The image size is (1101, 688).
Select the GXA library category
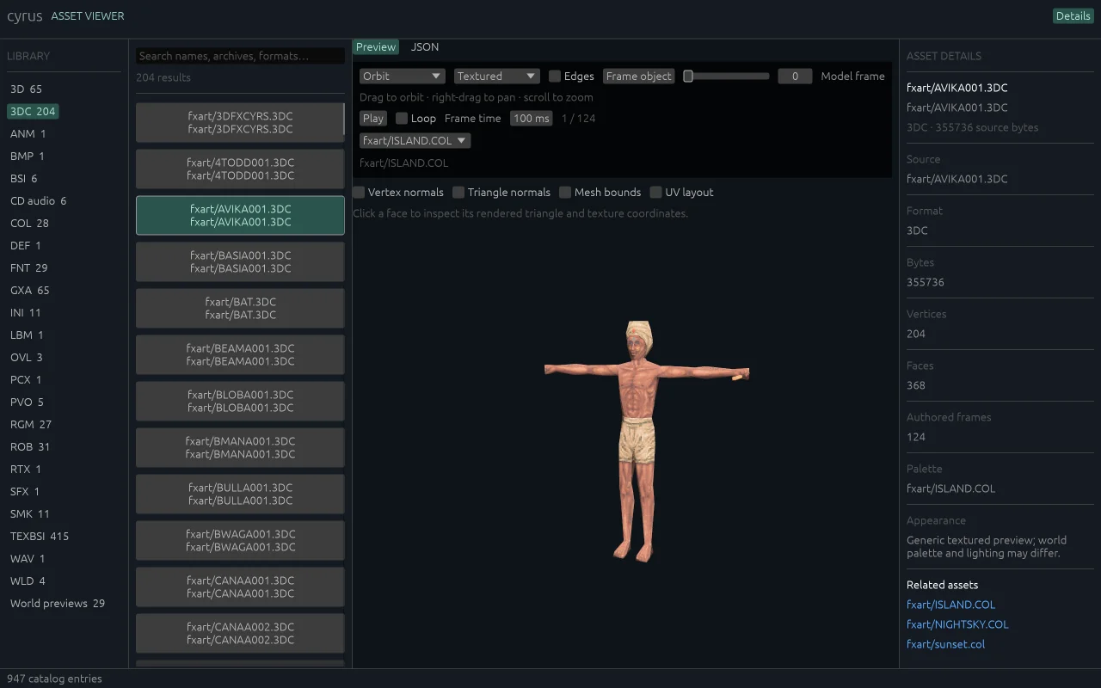tap(30, 290)
